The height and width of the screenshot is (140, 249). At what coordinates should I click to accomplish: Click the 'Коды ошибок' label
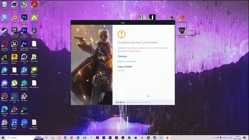click(125, 66)
